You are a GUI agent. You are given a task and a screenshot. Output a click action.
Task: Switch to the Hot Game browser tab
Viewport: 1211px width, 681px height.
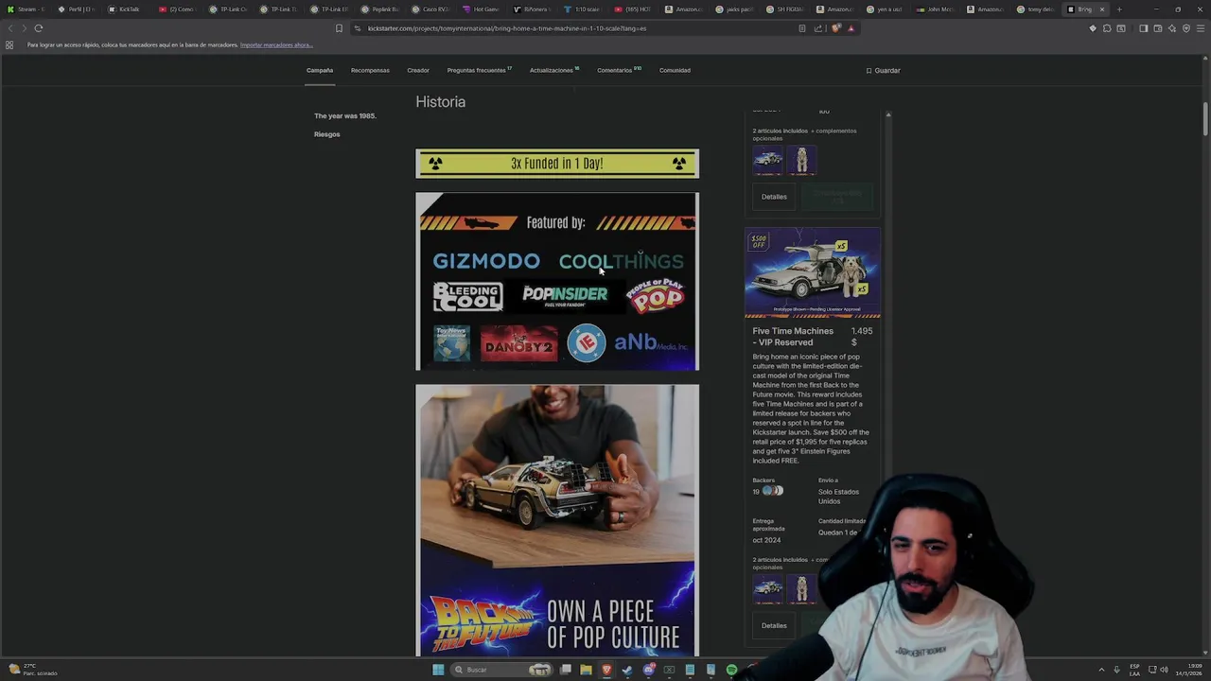coord(483,9)
